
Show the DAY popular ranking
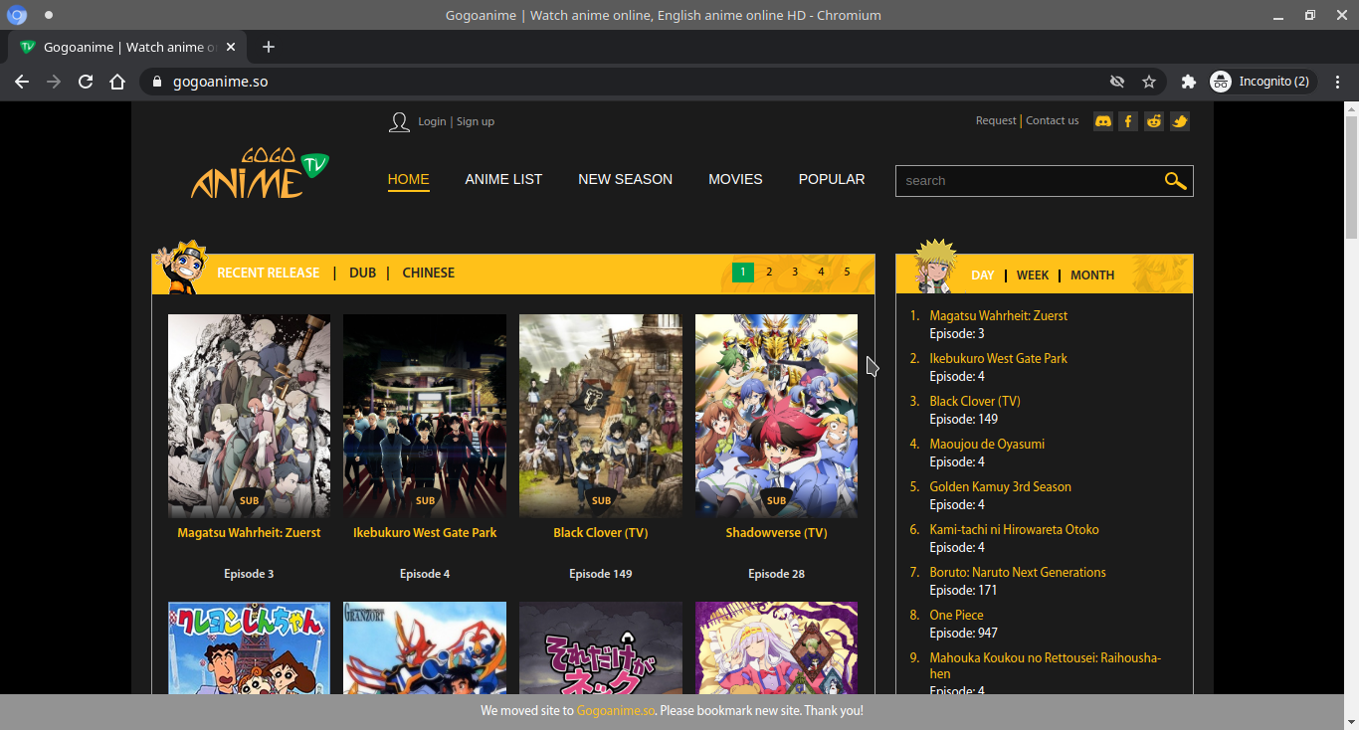pyautogui.click(x=983, y=275)
